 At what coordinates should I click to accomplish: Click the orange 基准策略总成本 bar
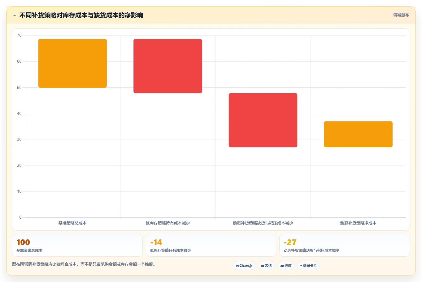click(72, 63)
